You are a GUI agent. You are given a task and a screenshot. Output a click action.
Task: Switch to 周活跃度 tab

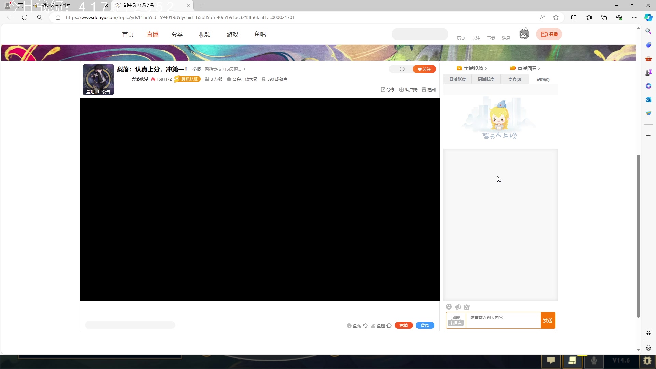(486, 79)
